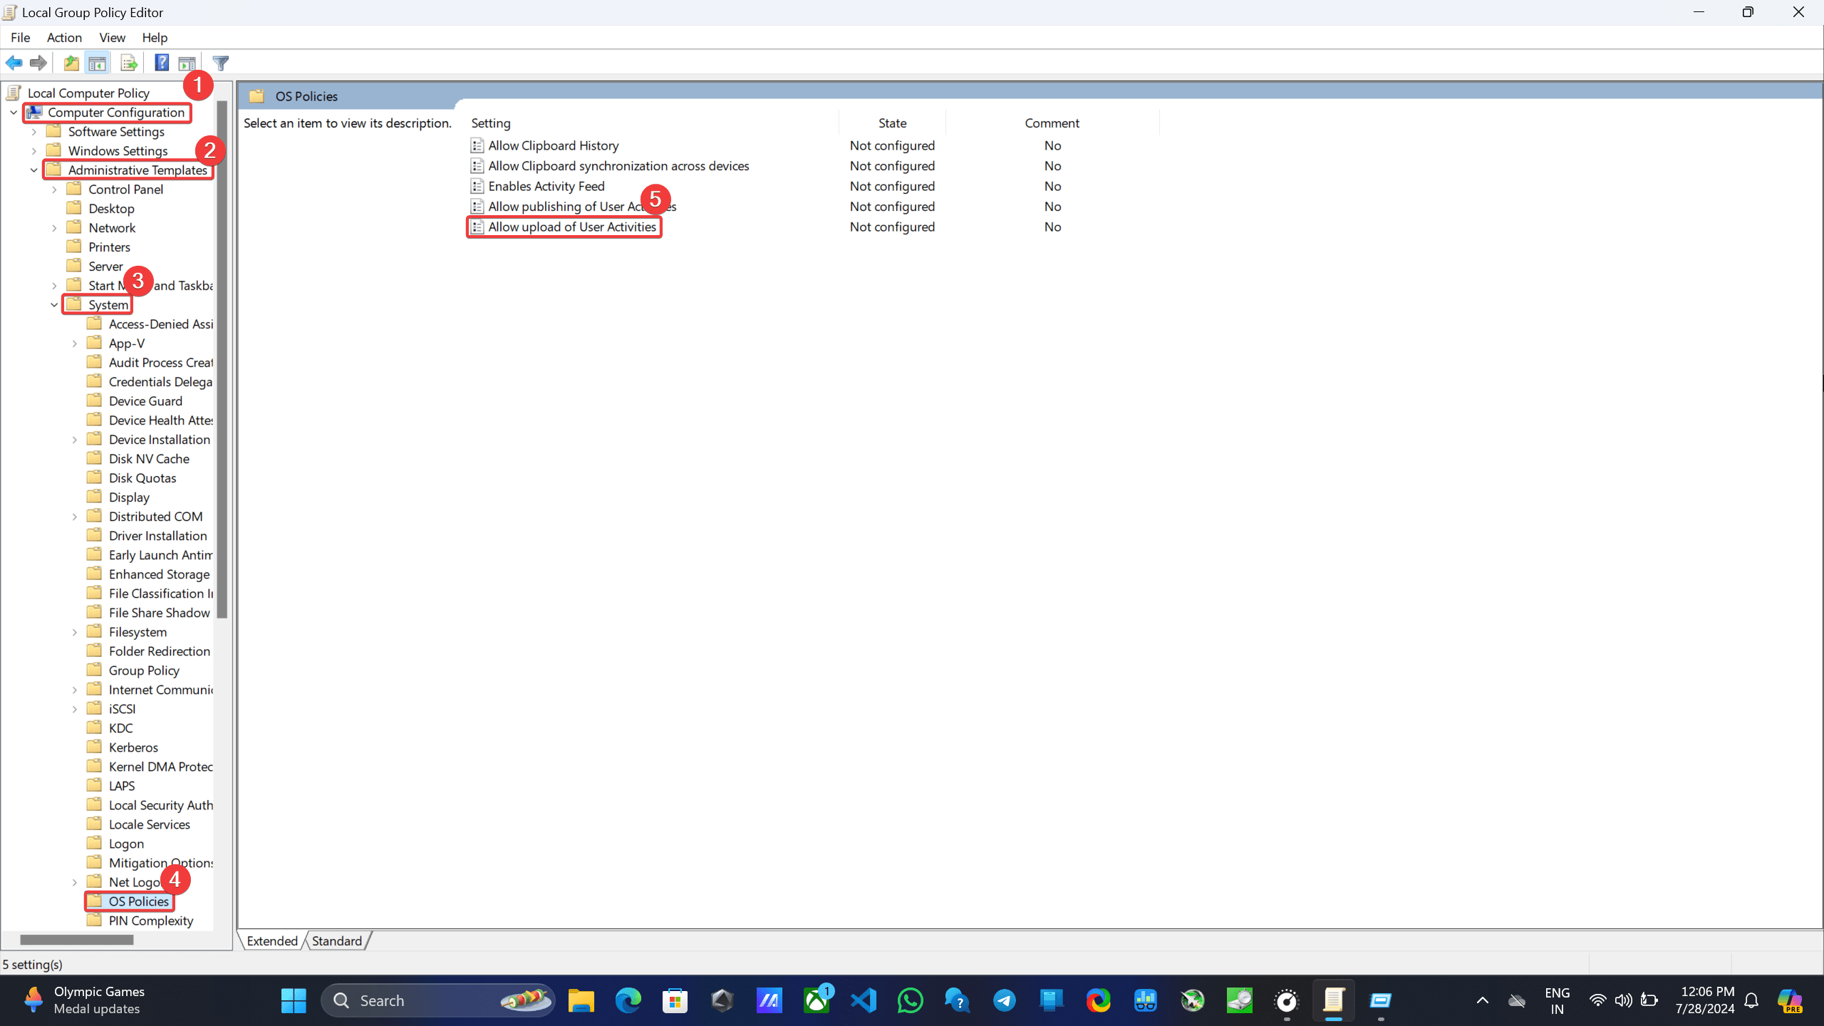Select Logon folder

pyautogui.click(x=126, y=844)
